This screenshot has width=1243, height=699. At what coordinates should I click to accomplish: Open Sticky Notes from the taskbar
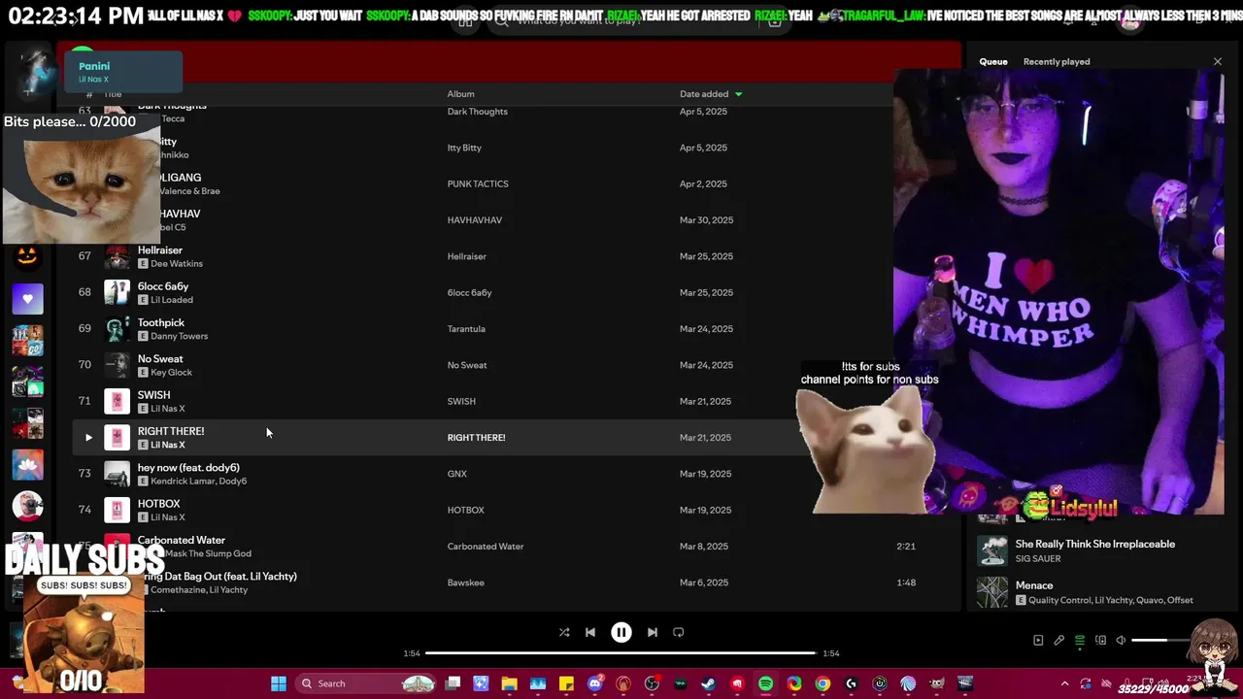tap(566, 683)
